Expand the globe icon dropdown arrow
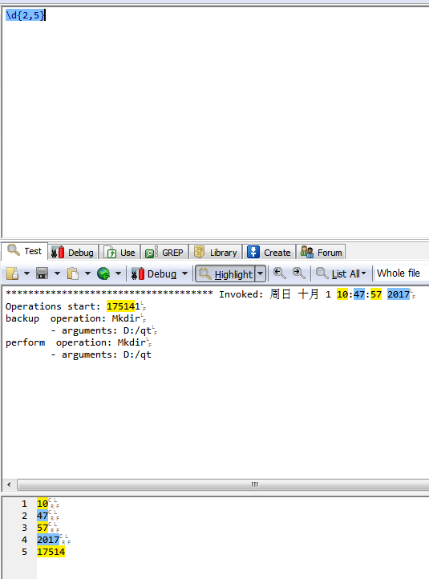Viewport: 429px width, 579px height. [118, 273]
